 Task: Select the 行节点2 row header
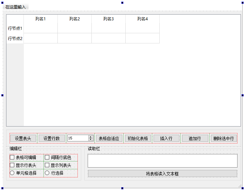(x=15, y=38)
